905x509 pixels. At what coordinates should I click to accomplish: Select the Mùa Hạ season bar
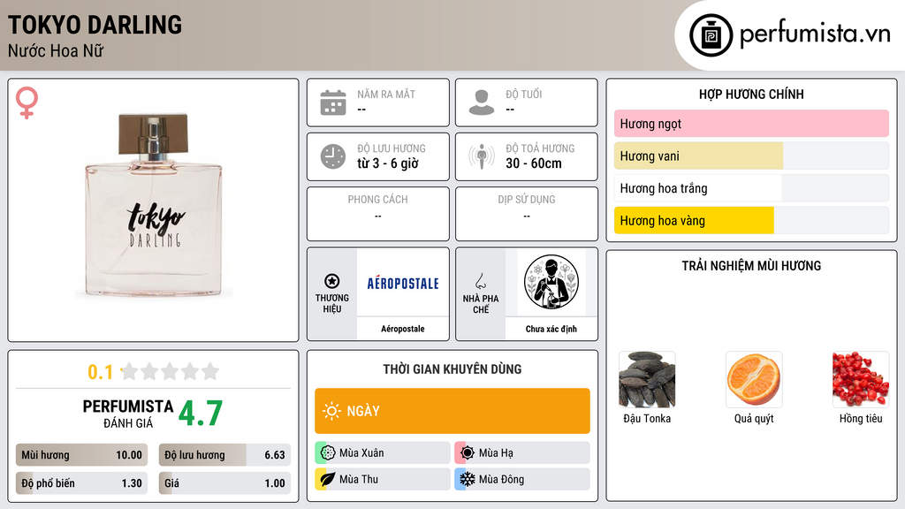(x=522, y=453)
